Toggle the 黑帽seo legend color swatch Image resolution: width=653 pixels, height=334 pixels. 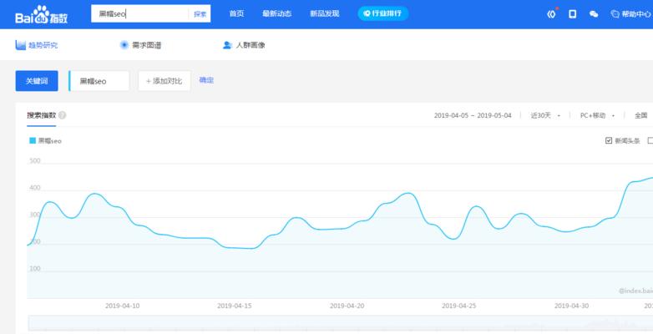[33, 141]
